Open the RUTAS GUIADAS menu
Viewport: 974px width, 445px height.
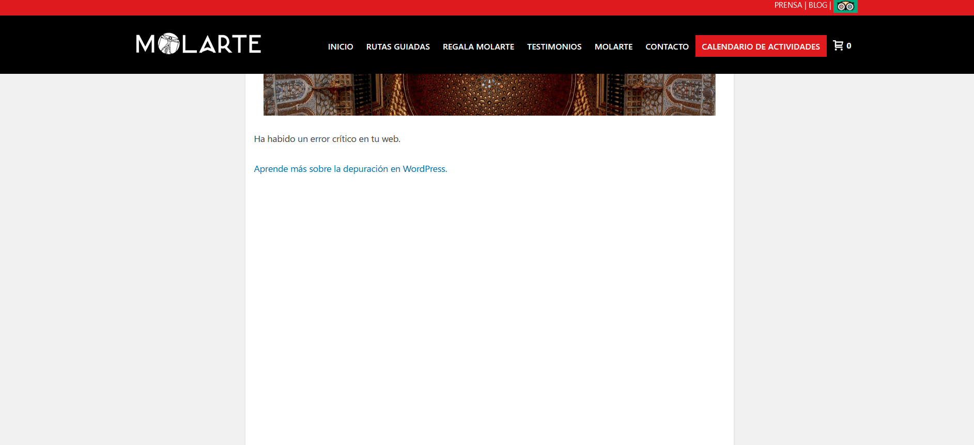398,46
